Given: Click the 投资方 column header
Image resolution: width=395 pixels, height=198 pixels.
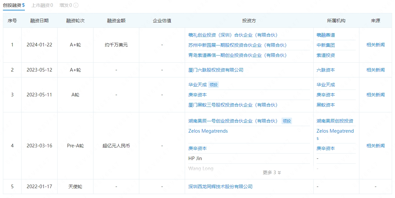Looking at the screenshot, I should tap(249, 21).
